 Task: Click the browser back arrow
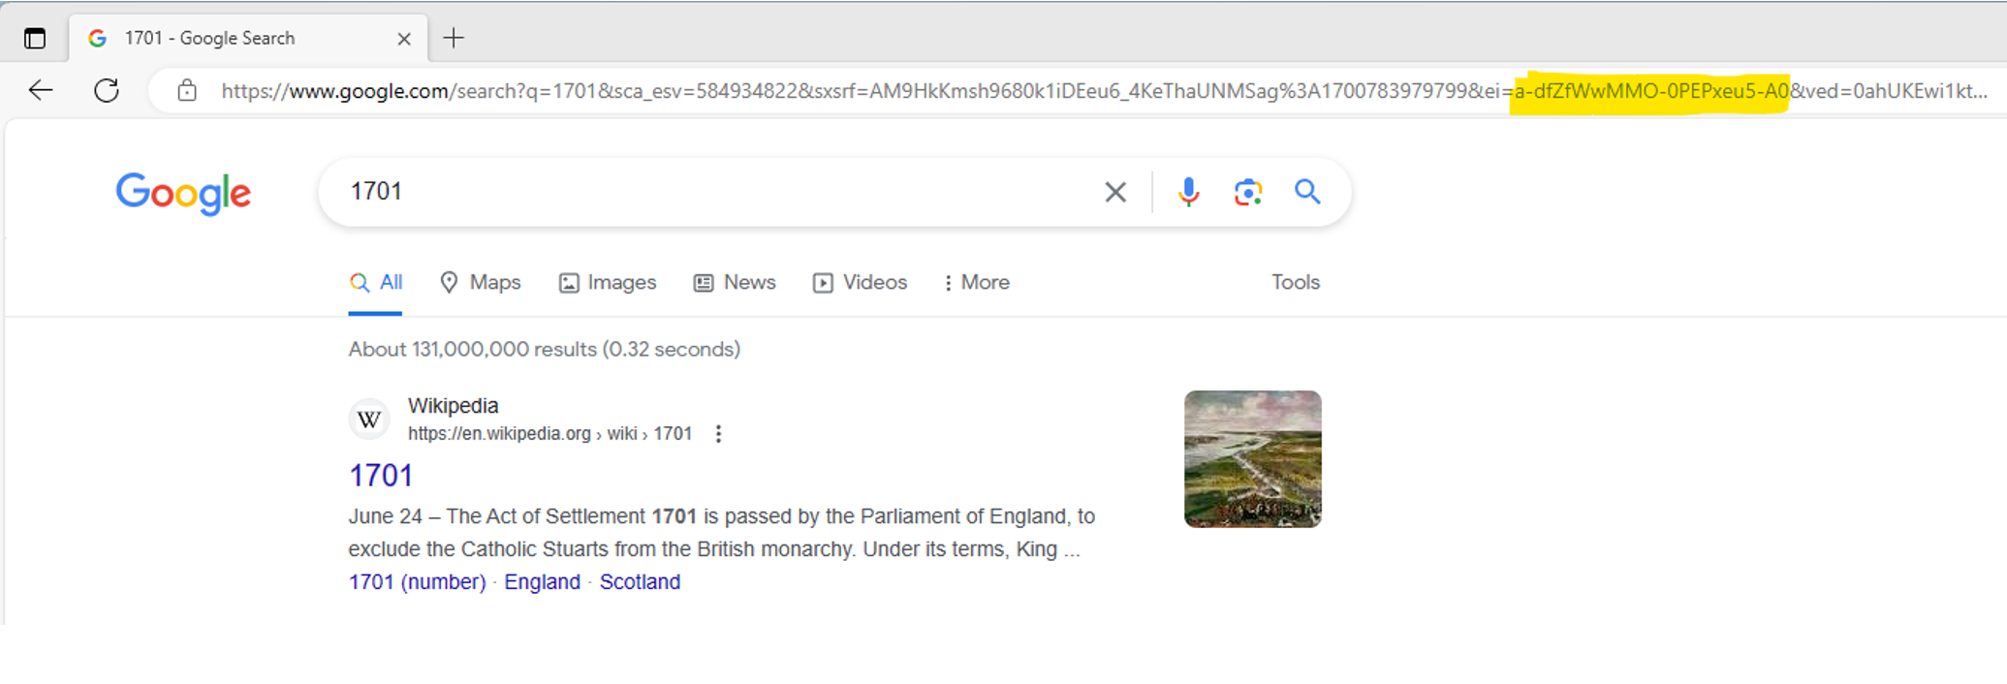point(41,91)
